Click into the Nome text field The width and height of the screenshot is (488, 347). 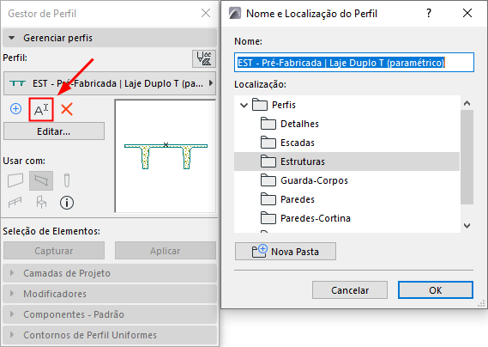[x=354, y=63]
